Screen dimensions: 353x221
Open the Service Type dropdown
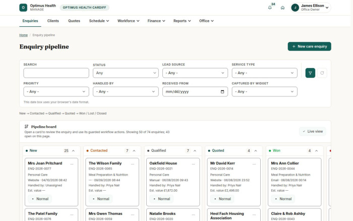pos(265,73)
